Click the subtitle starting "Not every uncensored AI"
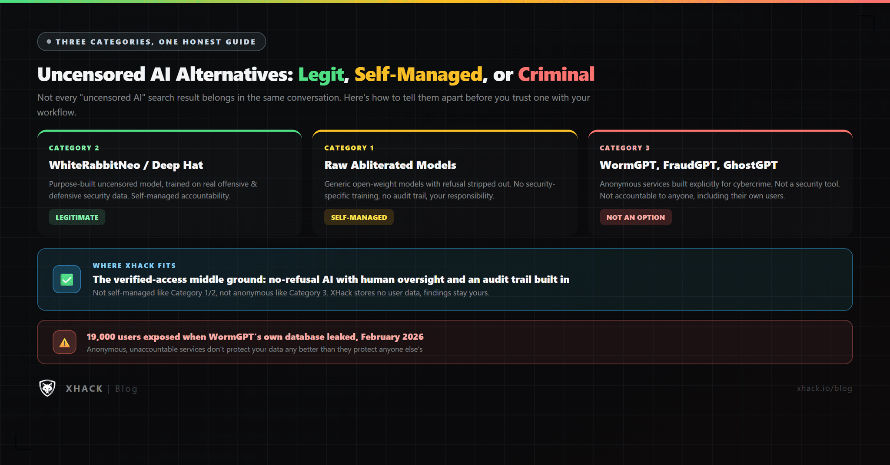Image resolution: width=890 pixels, height=465 pixels. pos(313,105)
